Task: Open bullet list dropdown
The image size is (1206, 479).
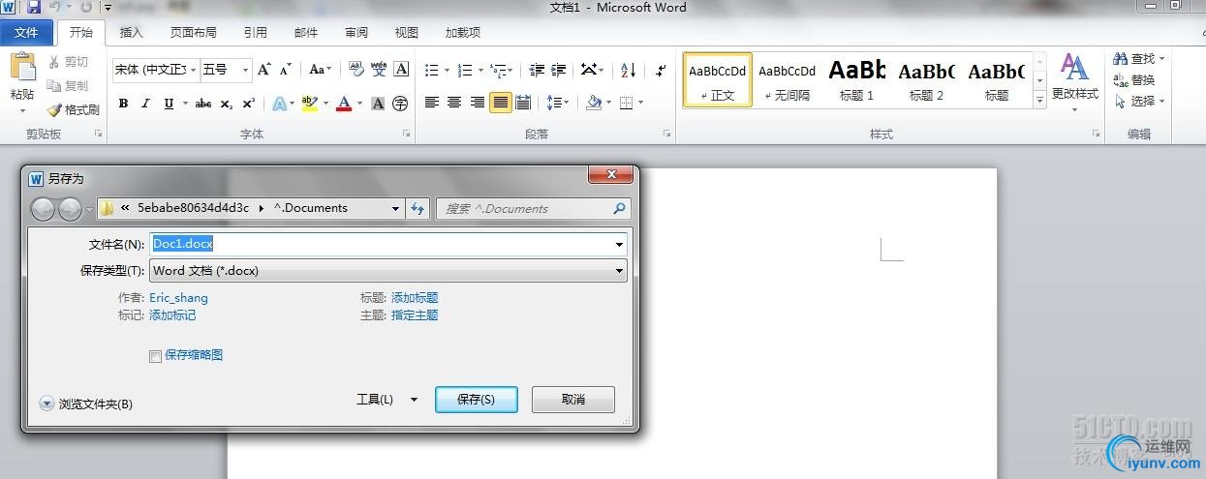Action: pyautogui.click(x=446, y=70)
